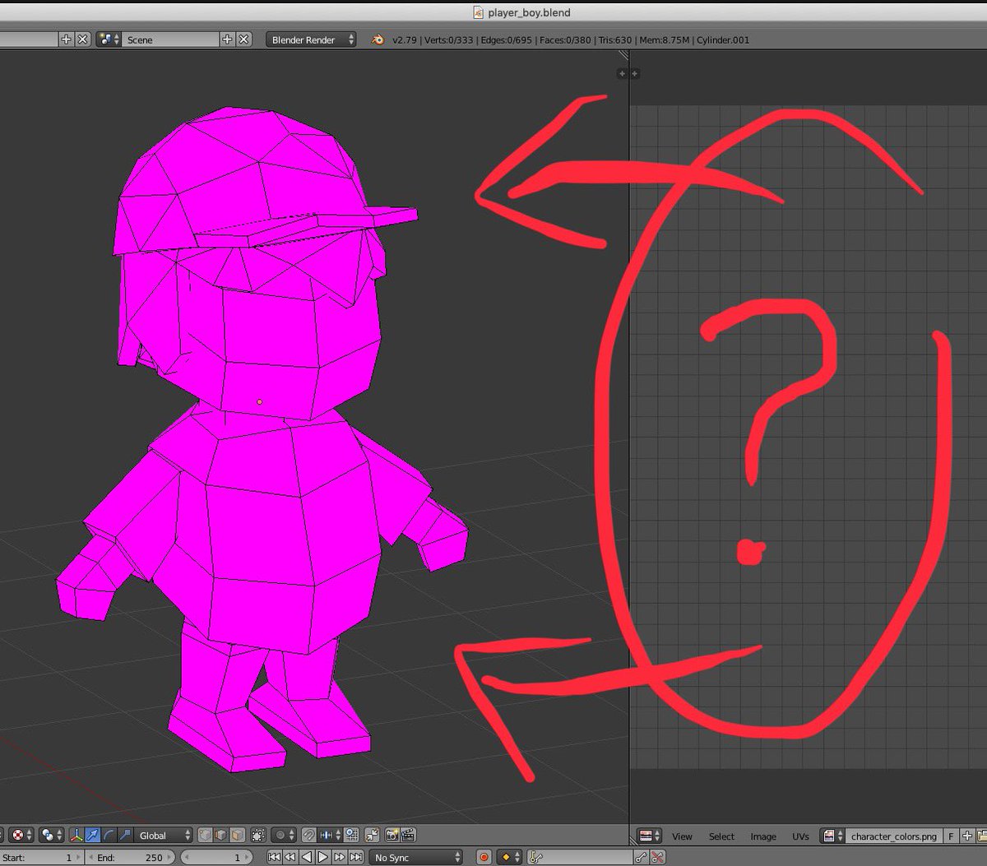Open the View menu in the UV editor
Viewport: 987px width, 866px height.
(682, 836)
